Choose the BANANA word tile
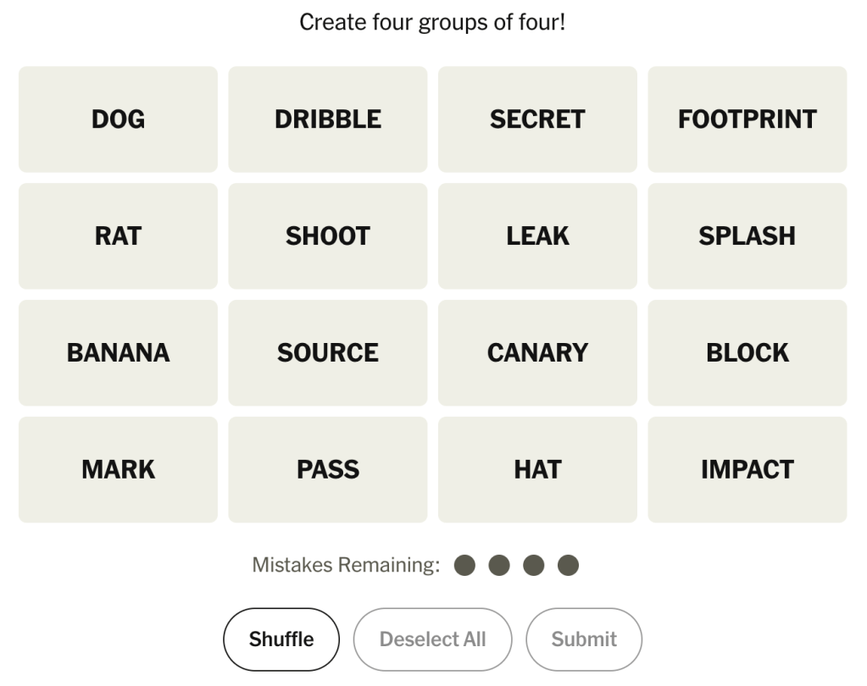 click(118, 352)
